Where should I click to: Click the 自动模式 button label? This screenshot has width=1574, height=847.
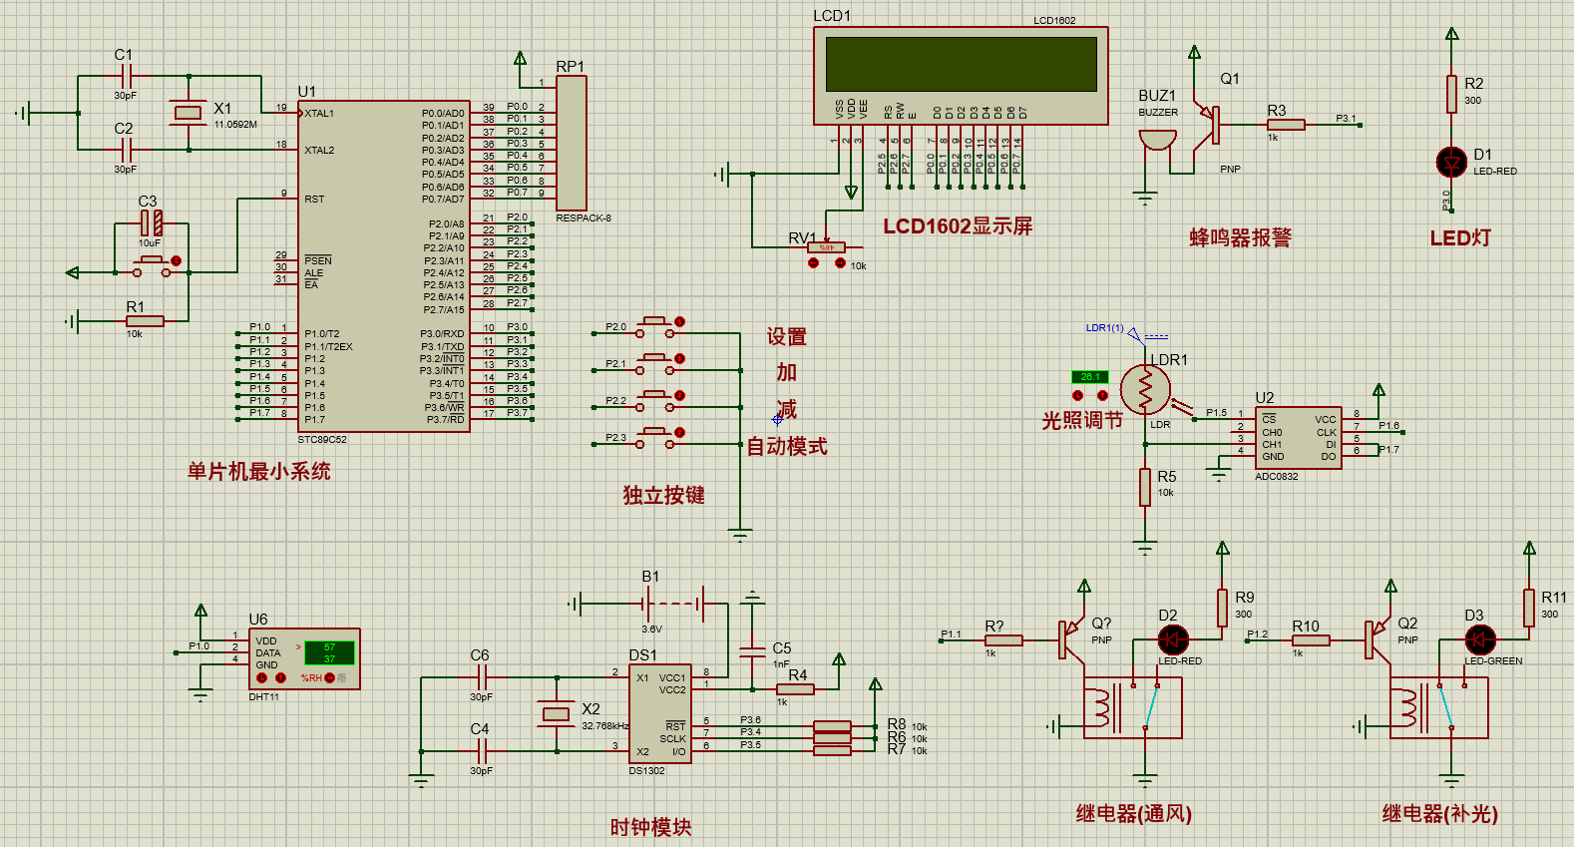click(787, 447)
